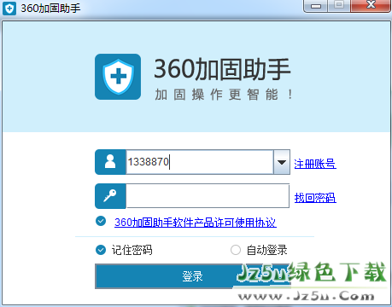Click the key icon beside password field

[x=110, y=196]
